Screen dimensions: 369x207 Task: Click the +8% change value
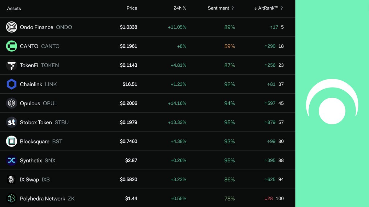[182, 46]
